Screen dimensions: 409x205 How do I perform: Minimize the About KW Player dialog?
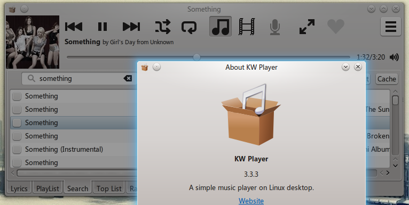click(345, 67)
